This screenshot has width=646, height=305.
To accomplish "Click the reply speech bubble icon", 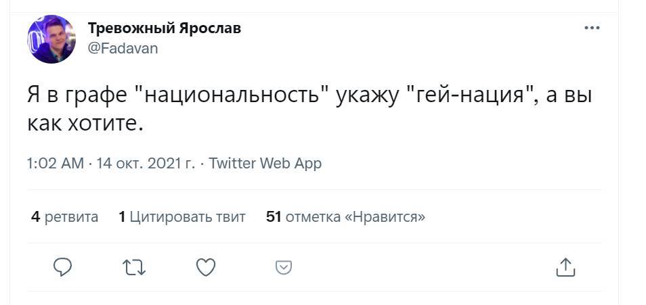I will [62, 268].
